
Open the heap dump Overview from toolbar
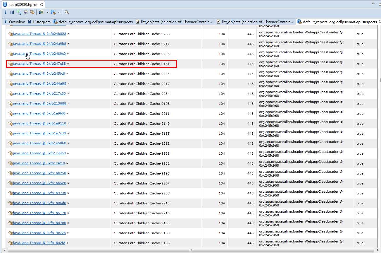tap(5, 12)
